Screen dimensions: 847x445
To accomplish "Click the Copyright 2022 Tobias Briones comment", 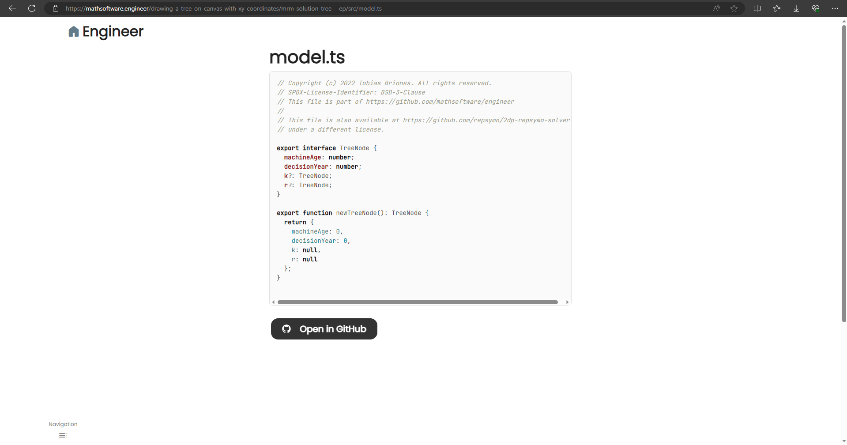I will (384, 83).
